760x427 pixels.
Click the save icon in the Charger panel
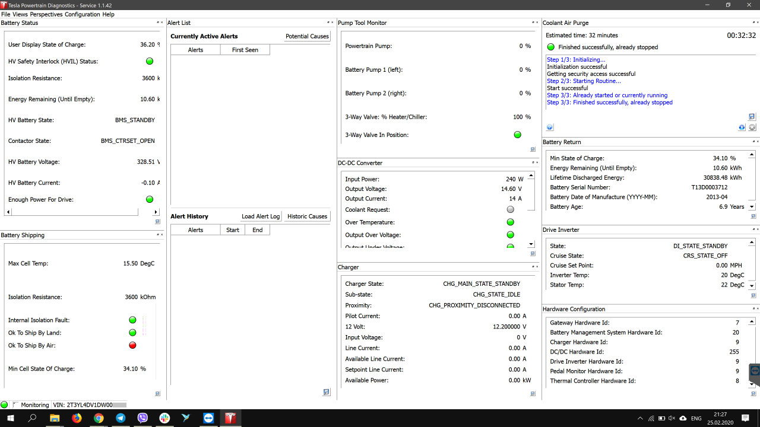[327, 392]
